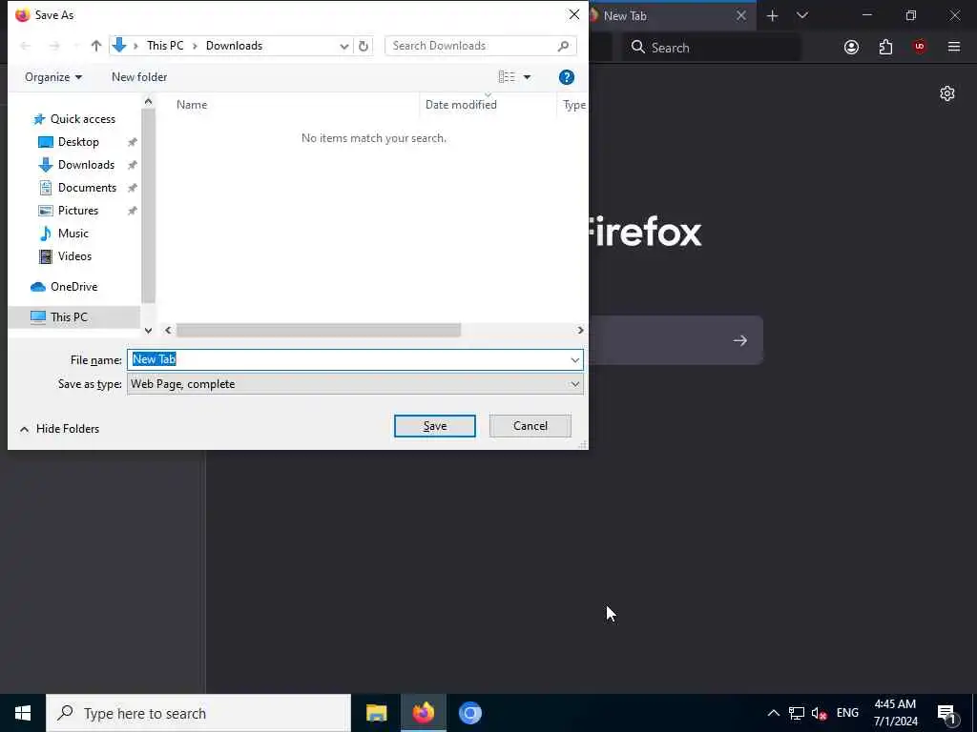Open Firefox account icon in toolbar
Image resolution: width=977 pixels, height=732 pixels.
click(x=851, y=48)
